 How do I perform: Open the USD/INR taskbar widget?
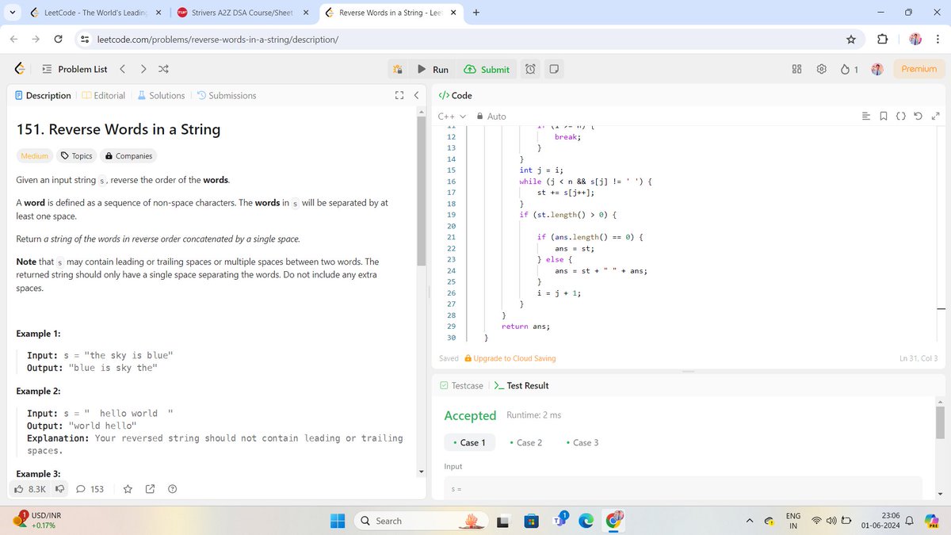pos(38,521)
